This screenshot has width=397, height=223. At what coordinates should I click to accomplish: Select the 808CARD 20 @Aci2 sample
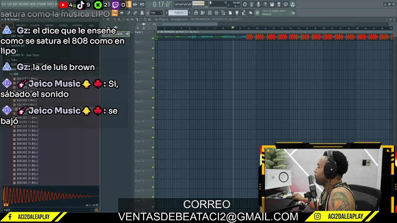tap(27, 152)
